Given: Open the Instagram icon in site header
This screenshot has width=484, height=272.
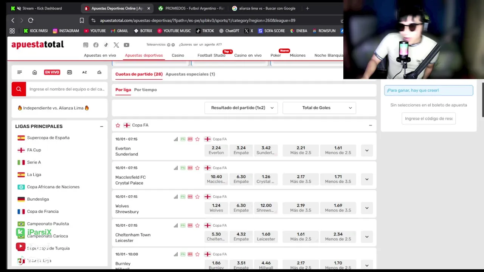Looking at the screenshot, I should [86, 45].
